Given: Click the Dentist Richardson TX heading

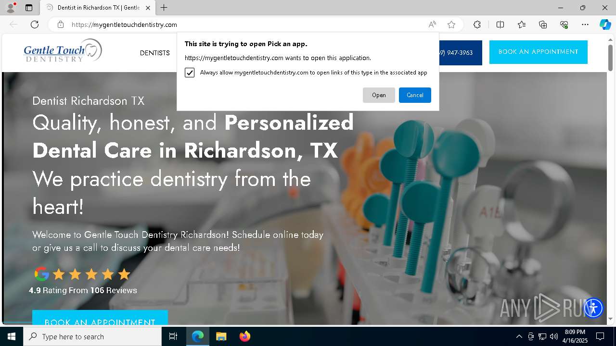Looking at the screenshot, I should [x=89, y=101].
